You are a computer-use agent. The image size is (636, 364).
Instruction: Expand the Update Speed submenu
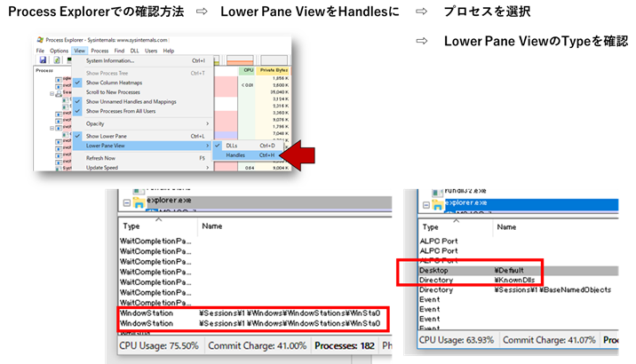pos(142,168)
